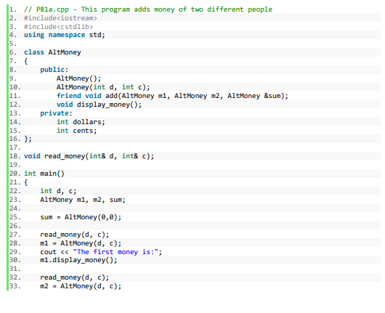This screenshot has height=313, width=385.
Task: Click the comment on line 1
Action: coord(148,9)
